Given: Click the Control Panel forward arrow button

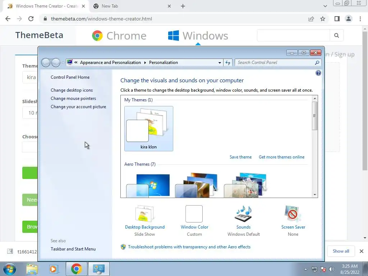Looking at the screenshot, I should [x=56, y=63].
